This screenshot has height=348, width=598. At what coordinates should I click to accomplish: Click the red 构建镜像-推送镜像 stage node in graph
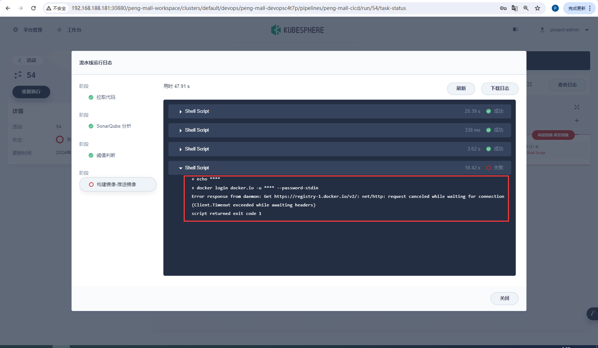[553, 135]
